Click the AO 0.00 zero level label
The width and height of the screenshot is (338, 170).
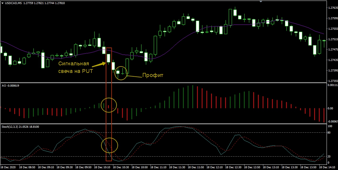(330, 108)
